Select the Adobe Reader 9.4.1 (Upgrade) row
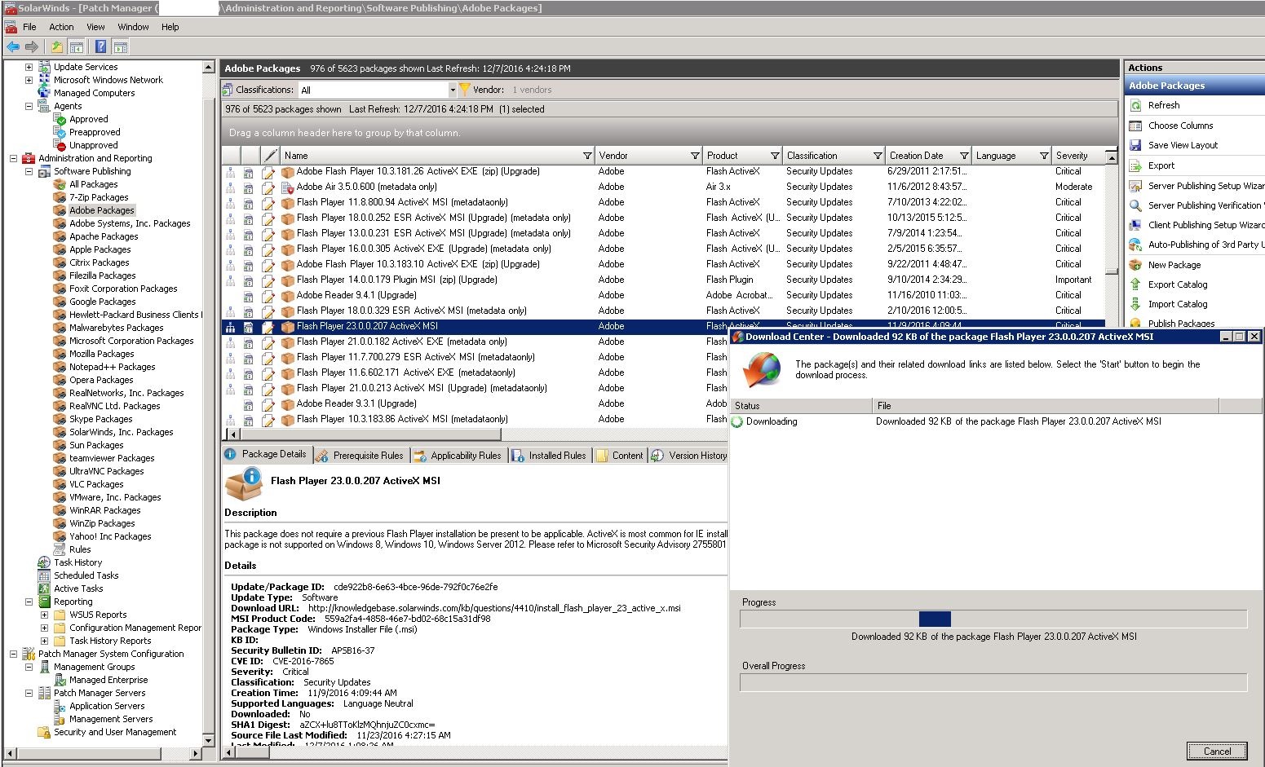Image resolution: width=1265 pixels, height=767 pixels. pyautogui.click(x=662, y=295)
